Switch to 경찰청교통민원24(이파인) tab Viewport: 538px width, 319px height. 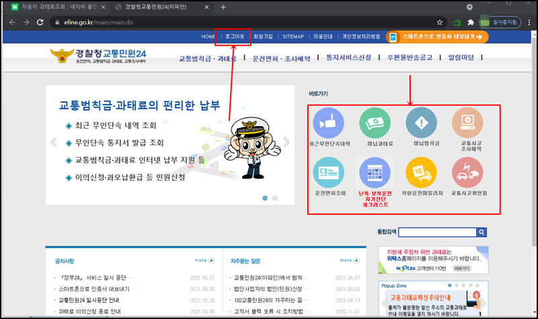tap(161, 7)
